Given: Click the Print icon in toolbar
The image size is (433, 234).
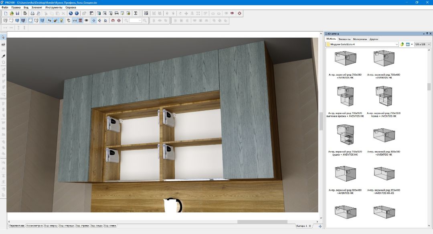Looking at the screenshot, I should click(x=32, y=13).
